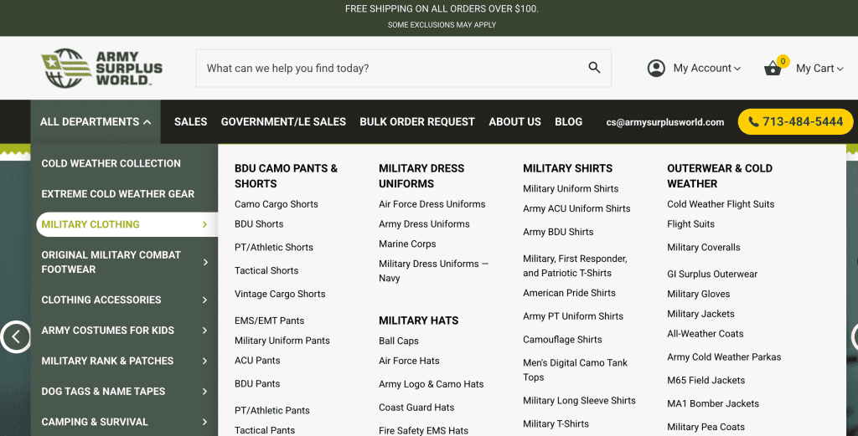Collapse the All Departments menu
This screenshot has height=436, width=858.
(96, 122)
